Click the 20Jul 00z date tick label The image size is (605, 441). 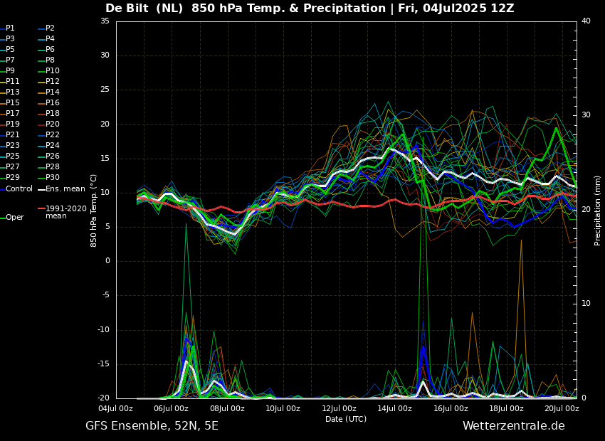[562, 408]
